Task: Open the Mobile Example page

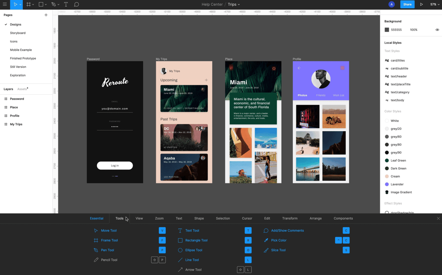Action: click(21, 50)
